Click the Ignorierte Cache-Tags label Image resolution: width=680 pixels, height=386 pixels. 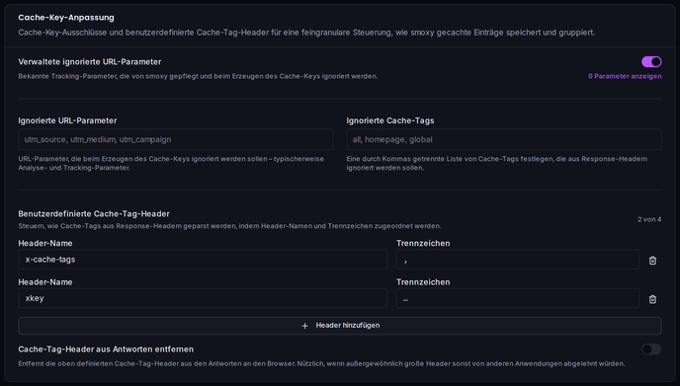390,120
